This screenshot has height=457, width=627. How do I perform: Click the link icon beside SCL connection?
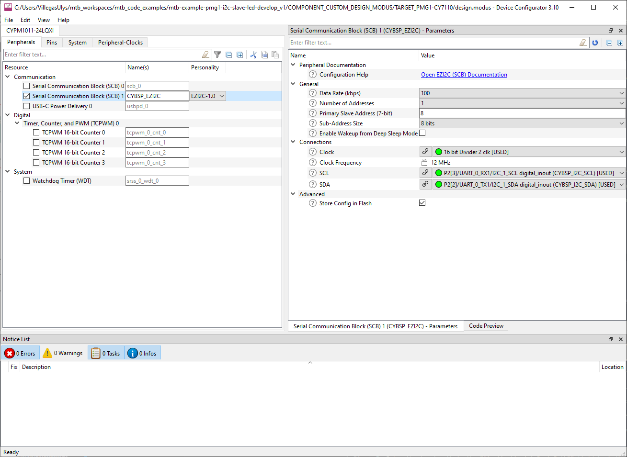click(425, 173)
